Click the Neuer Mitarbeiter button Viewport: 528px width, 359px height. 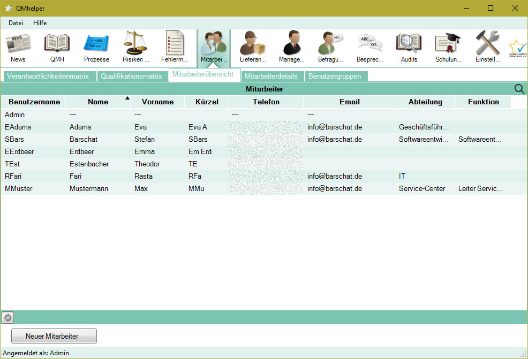point(54,336)
